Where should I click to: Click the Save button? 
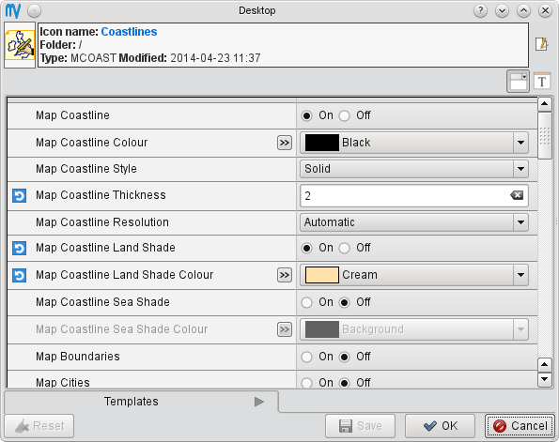point(360,426)
